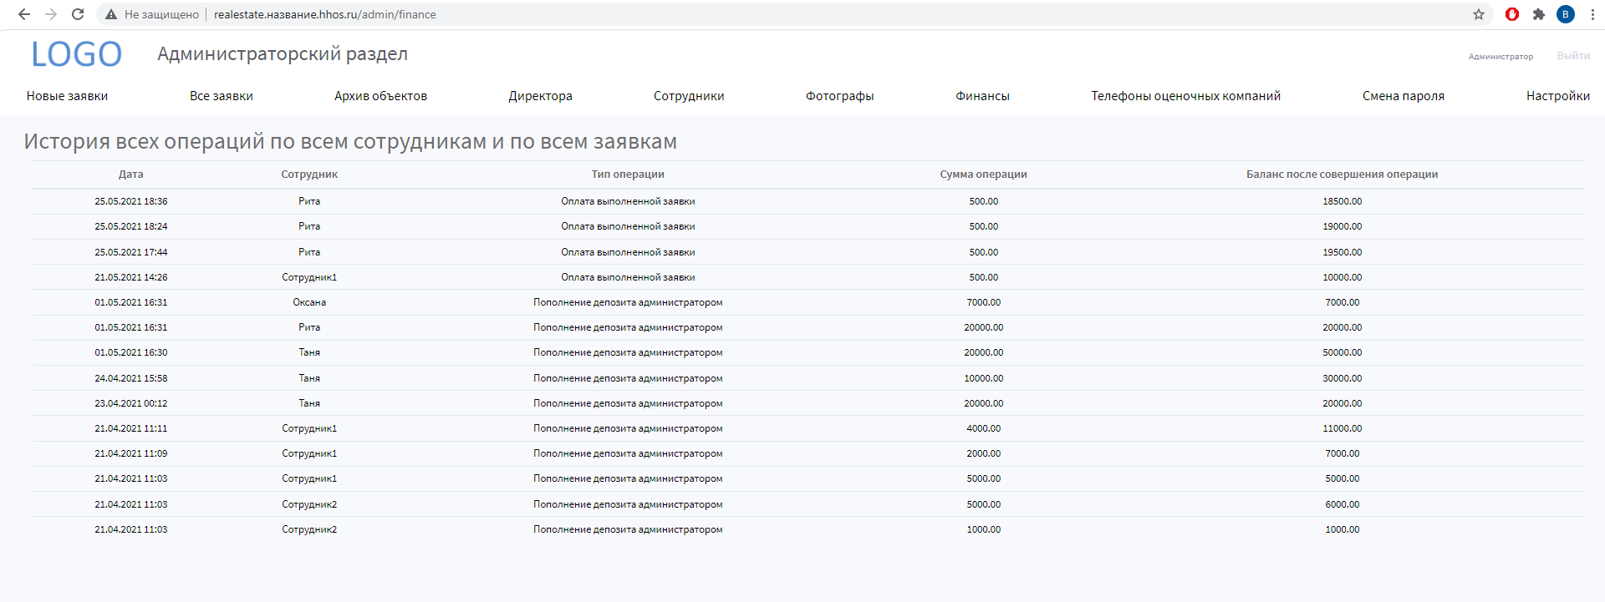Click the LOGO to go home
Screen dimensions: 1605x602
pyautogui.click(x=76, y=54)
